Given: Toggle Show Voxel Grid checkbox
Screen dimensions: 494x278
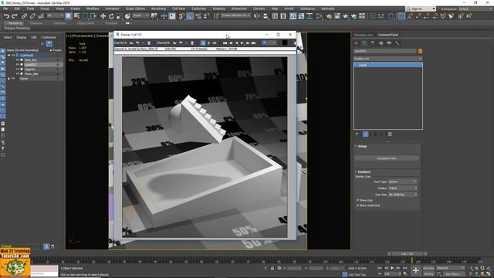Looking at the screenshot, I should coord(358,205).
